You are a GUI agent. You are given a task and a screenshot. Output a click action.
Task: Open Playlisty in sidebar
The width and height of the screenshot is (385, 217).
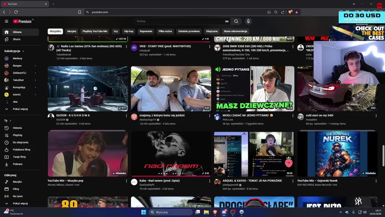[20, 135]
